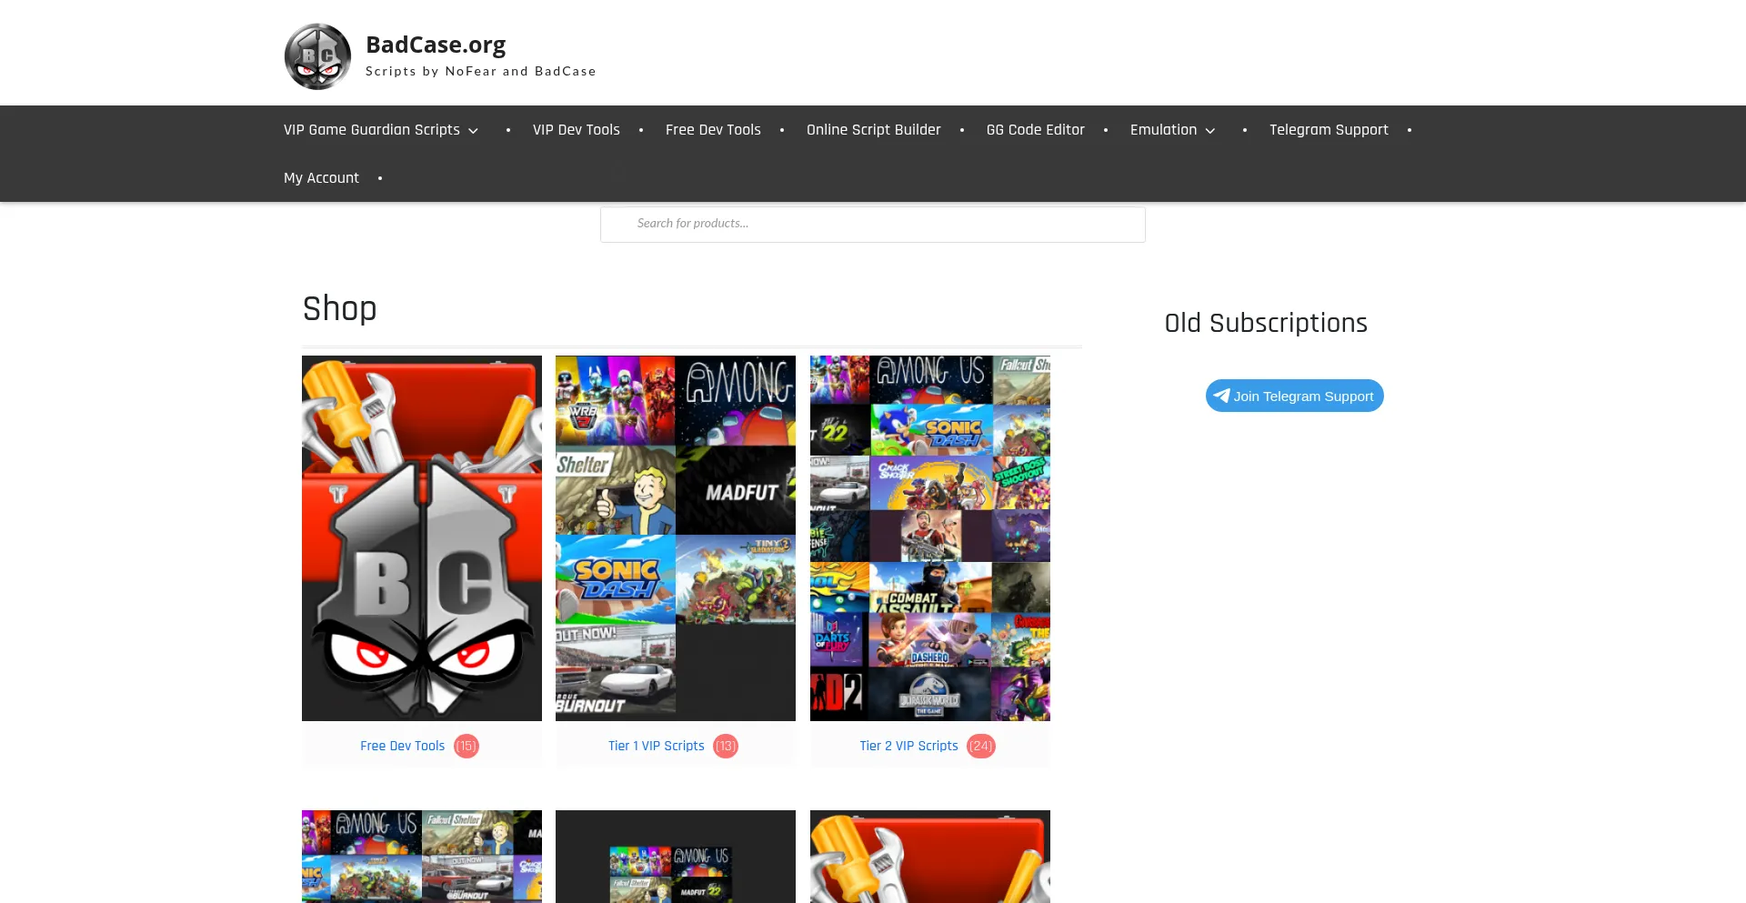The height and width of the screenshot is (903, 1746).
Task: Click the red toolbox image in the bottom-right category
Action: point(930,856)
